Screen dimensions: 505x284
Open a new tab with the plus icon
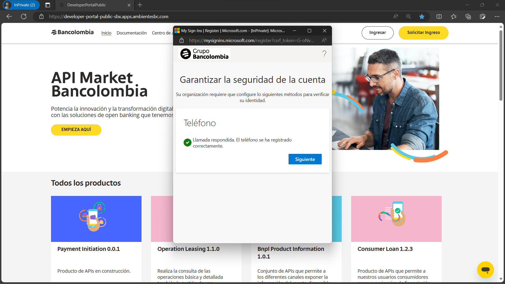[x=140, y=5]
